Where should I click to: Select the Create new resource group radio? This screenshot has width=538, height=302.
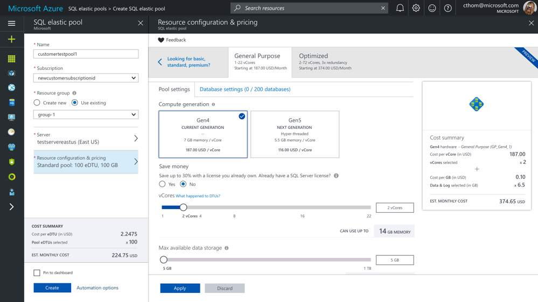[37, 103]
